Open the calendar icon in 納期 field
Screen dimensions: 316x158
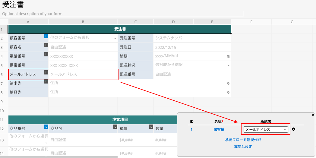coord(228,56)
